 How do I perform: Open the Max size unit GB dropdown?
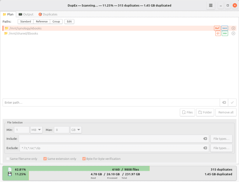[76, 130]
